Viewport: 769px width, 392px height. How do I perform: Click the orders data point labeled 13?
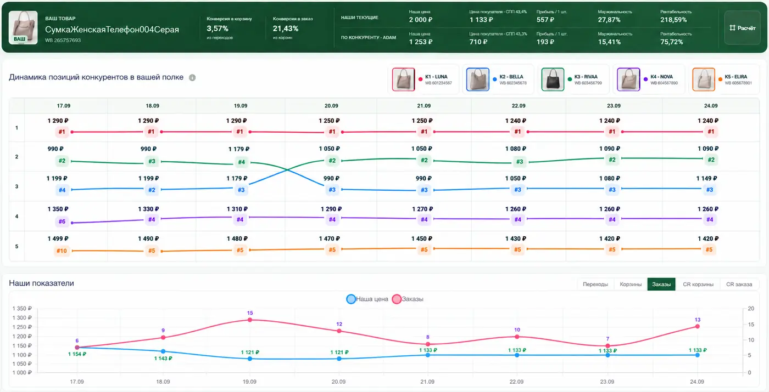698,326
